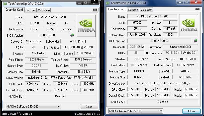The height and width of the screenshot is (116, 204).
Task: Click the GPU-Z 0.2.6 title bar app icon
Action: click(5, 4)
